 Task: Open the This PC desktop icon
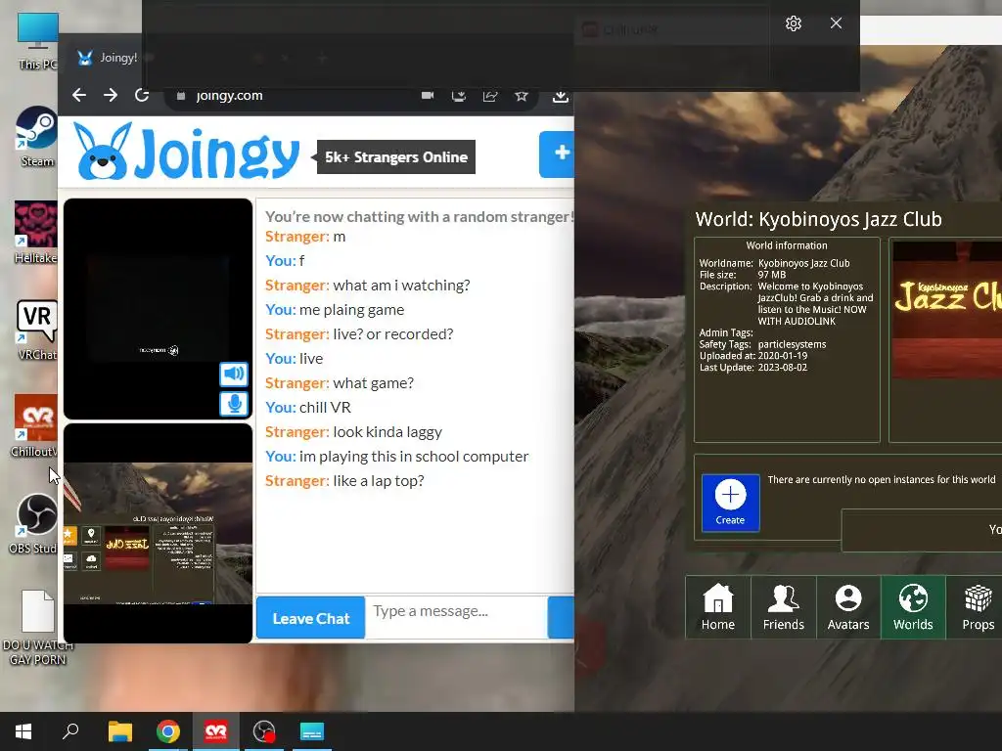point(37,40)
